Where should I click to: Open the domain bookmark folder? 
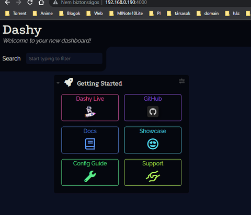pyautogui.click(x=208, y=14)
